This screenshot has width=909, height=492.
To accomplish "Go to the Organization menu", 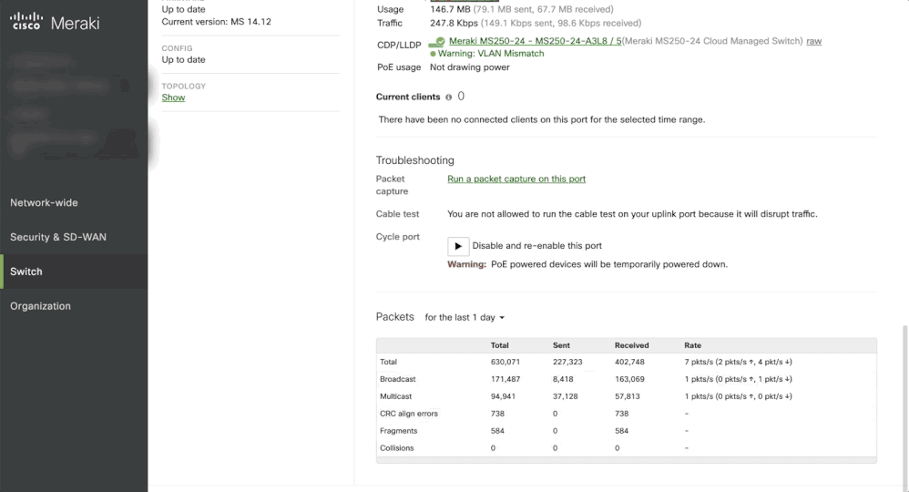I will point(40,306).
